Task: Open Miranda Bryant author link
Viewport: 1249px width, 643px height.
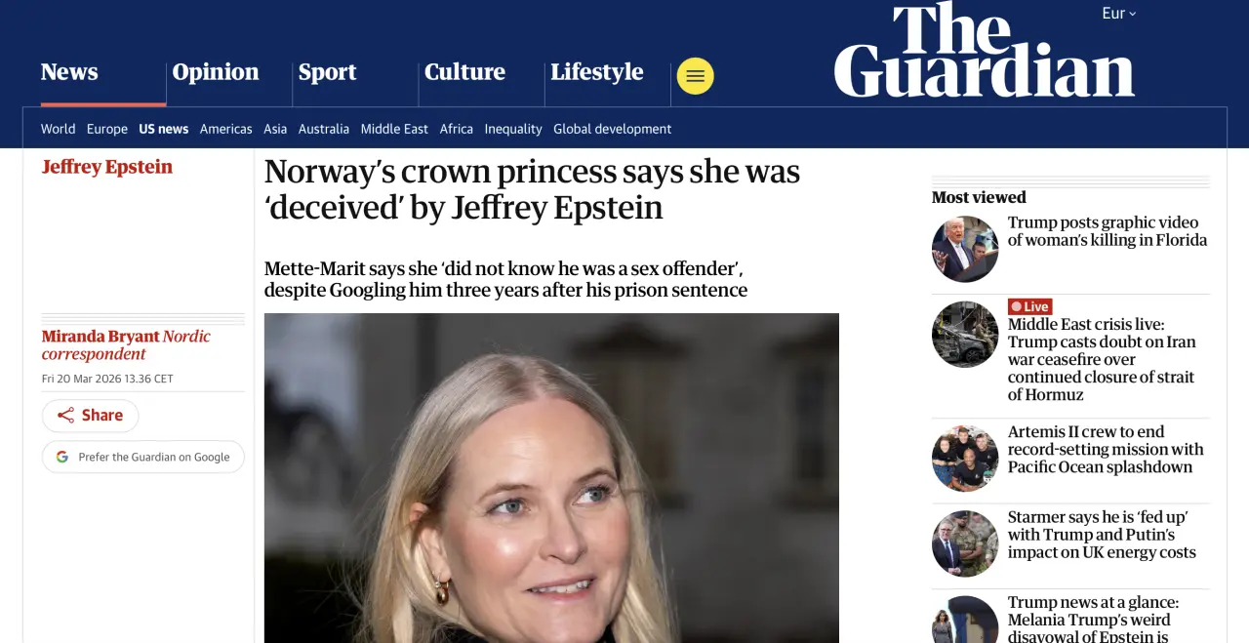Action: tap(101, 337)
